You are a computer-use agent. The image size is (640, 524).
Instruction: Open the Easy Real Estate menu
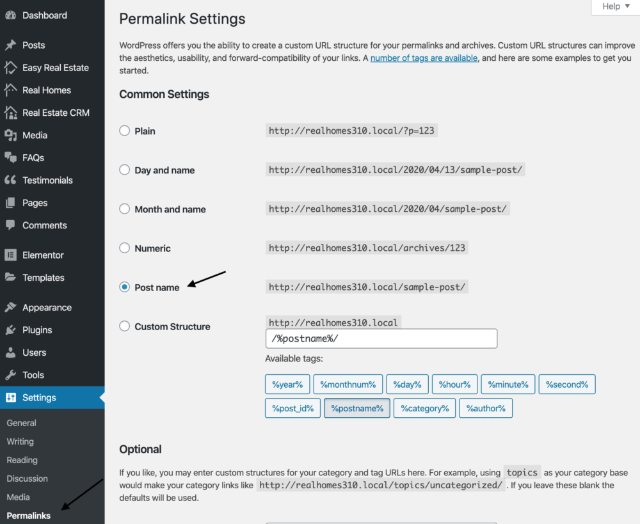52,67
